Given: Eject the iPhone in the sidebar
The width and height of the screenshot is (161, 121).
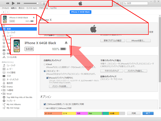Looking at the screenshot, I should tap(34, 17).
